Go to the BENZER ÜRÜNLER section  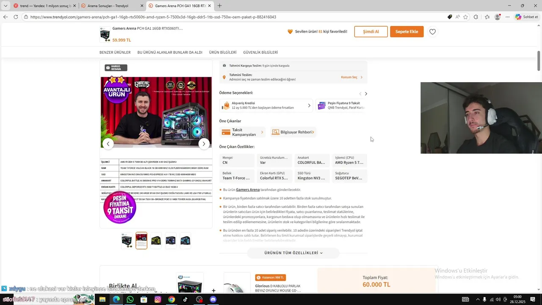115,53
